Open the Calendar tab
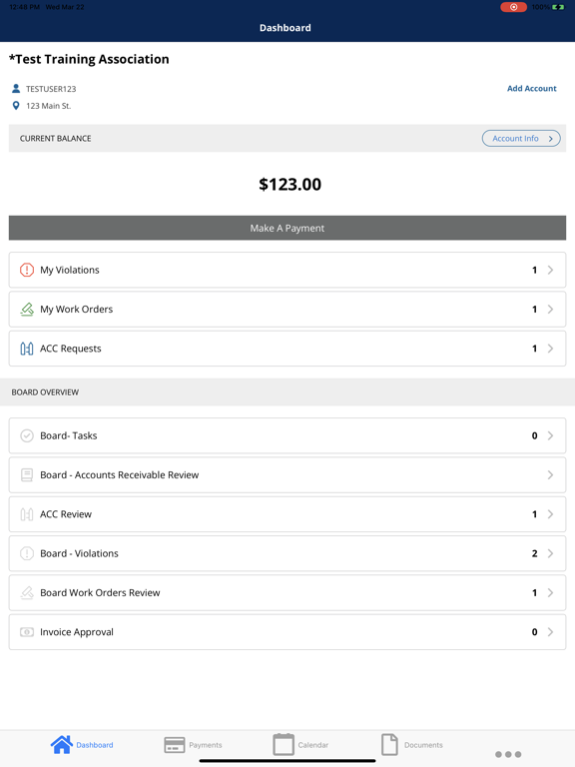The image size is (575, 767). [x=300, y=744]
